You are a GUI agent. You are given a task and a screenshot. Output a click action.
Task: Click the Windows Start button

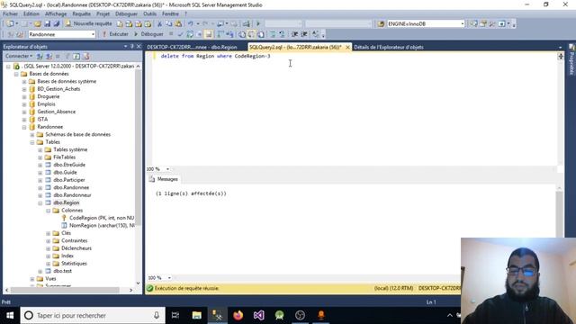(10, 315)
